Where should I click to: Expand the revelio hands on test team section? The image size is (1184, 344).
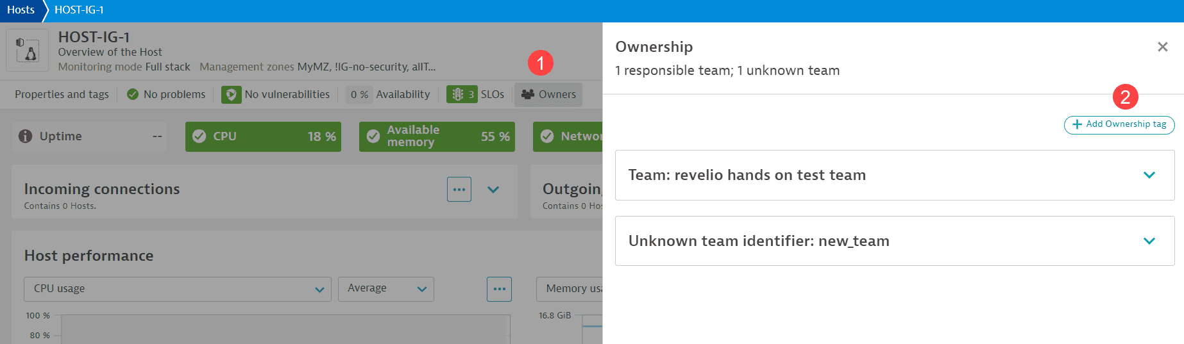click(1149, 175)
